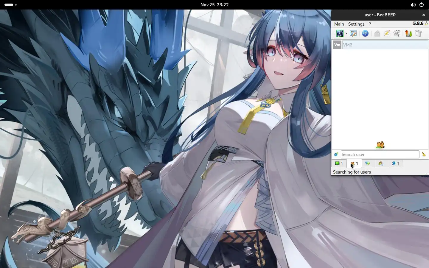The height and width of the screenshot is (268, 429).
Task: Click the blue broadcast antenna icon
Action: [x=365, y=33]
